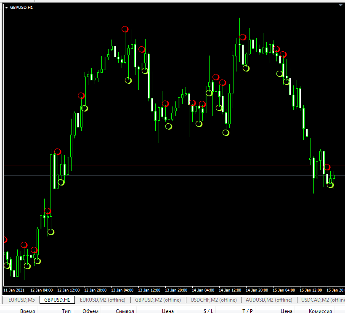Click the 11 Jan 2021 time axis label
This screenshot has width=345, height=313.
point(14,290)
